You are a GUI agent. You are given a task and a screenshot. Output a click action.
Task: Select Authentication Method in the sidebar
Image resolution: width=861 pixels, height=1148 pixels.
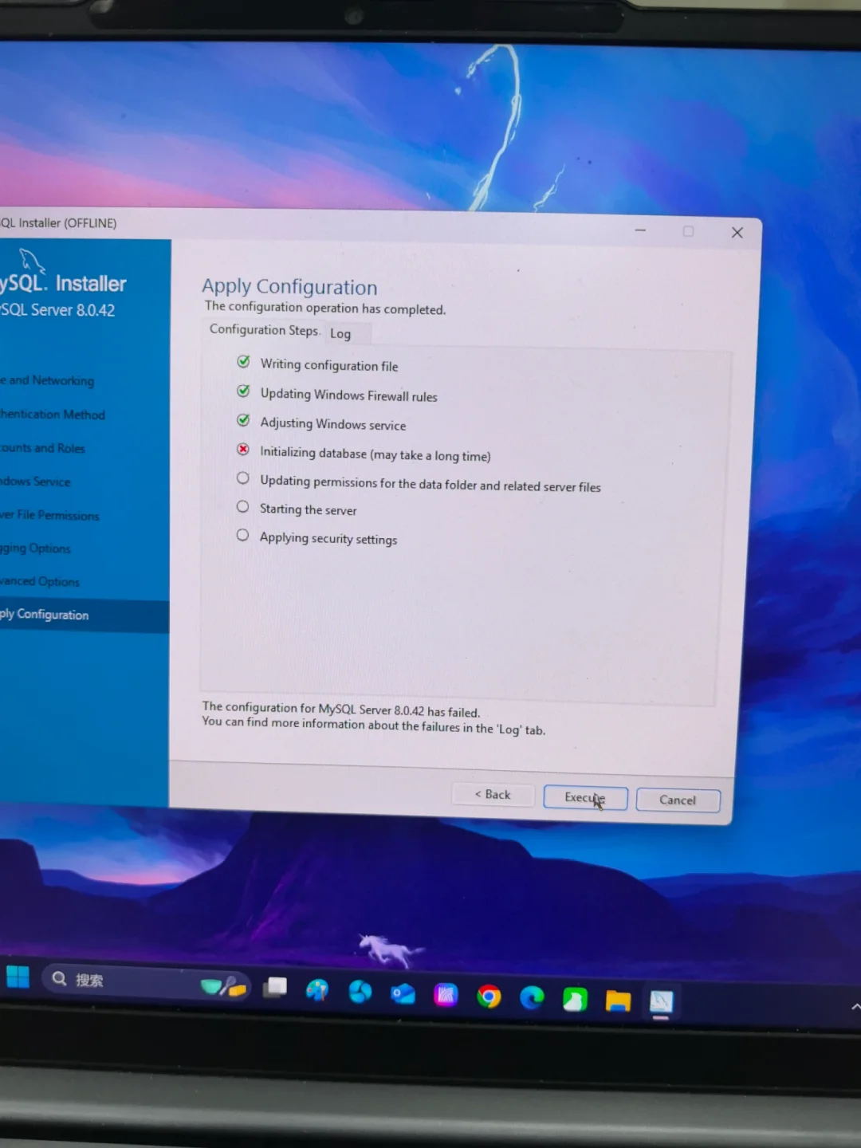point(53,415)
